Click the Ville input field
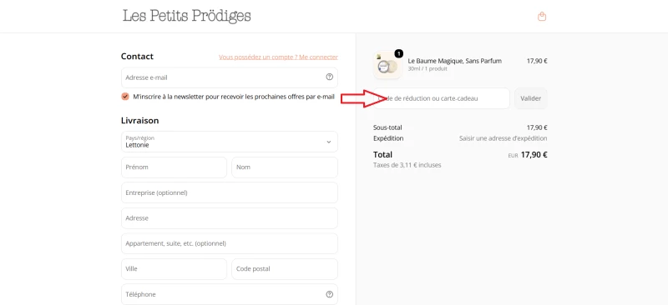Viewport: 668px width, 305px height. pyautogui.click(x=174, y=269)
